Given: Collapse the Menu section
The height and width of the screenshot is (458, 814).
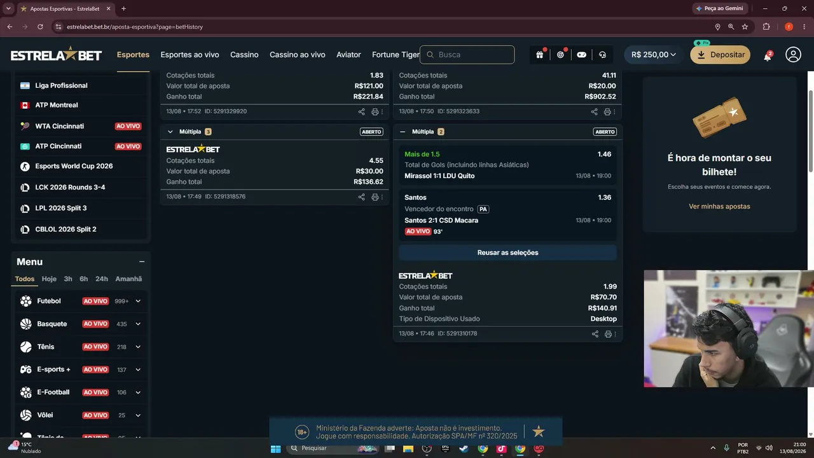Looking at the screenshot, I should coord(142,261).
